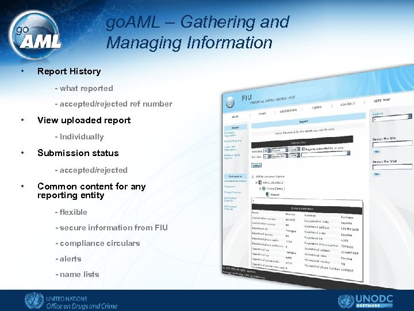414x311 pixels.
Task: Select the Mexcorr tree item
Action: 275,195
